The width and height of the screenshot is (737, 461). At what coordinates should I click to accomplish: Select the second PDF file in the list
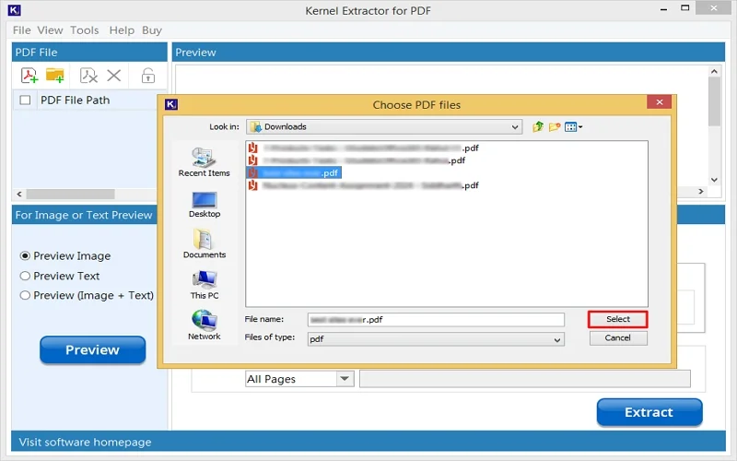pyautogui.click(x=357, y=160)
